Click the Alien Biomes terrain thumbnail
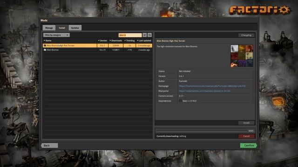298x167 pixels. click(x=242, y=56)
